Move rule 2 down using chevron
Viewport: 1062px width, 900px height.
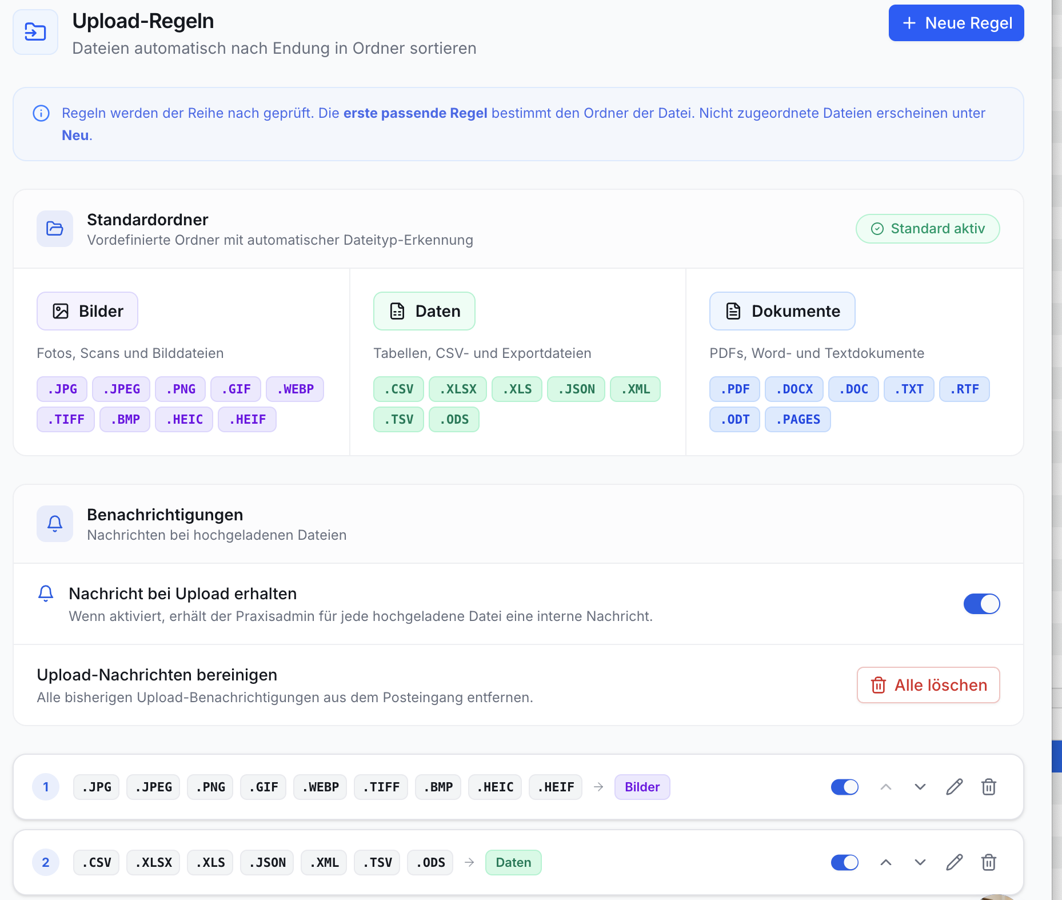tap(920, 862)
